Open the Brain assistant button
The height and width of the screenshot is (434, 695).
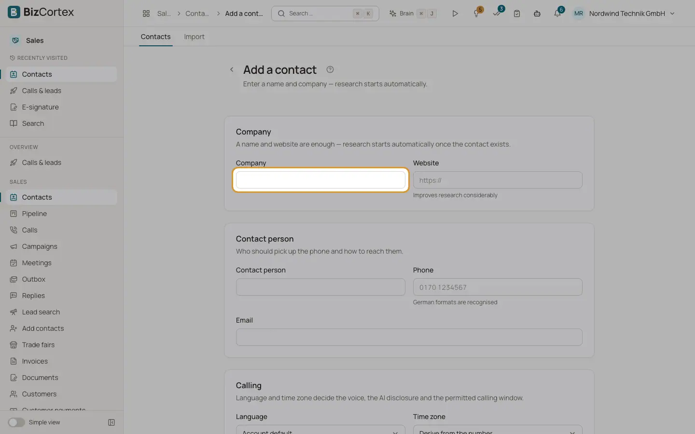413,14
